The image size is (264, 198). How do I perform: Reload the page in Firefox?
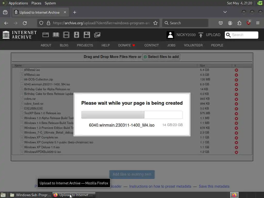(x=25, y=23)
